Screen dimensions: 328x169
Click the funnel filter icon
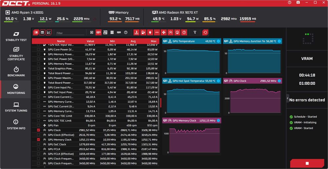(x=195, y=32)
